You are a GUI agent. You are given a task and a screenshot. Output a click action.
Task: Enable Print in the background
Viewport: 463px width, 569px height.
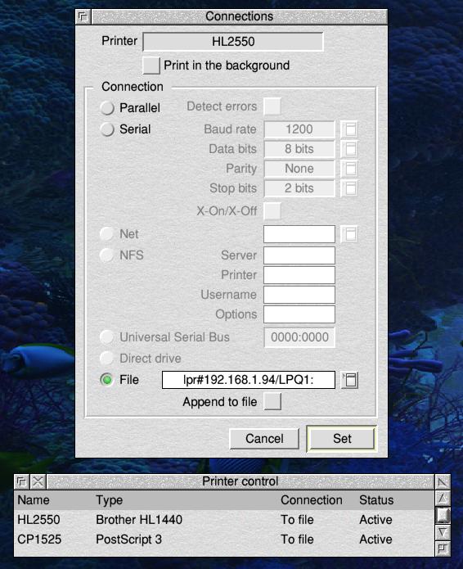click(151, 65)
